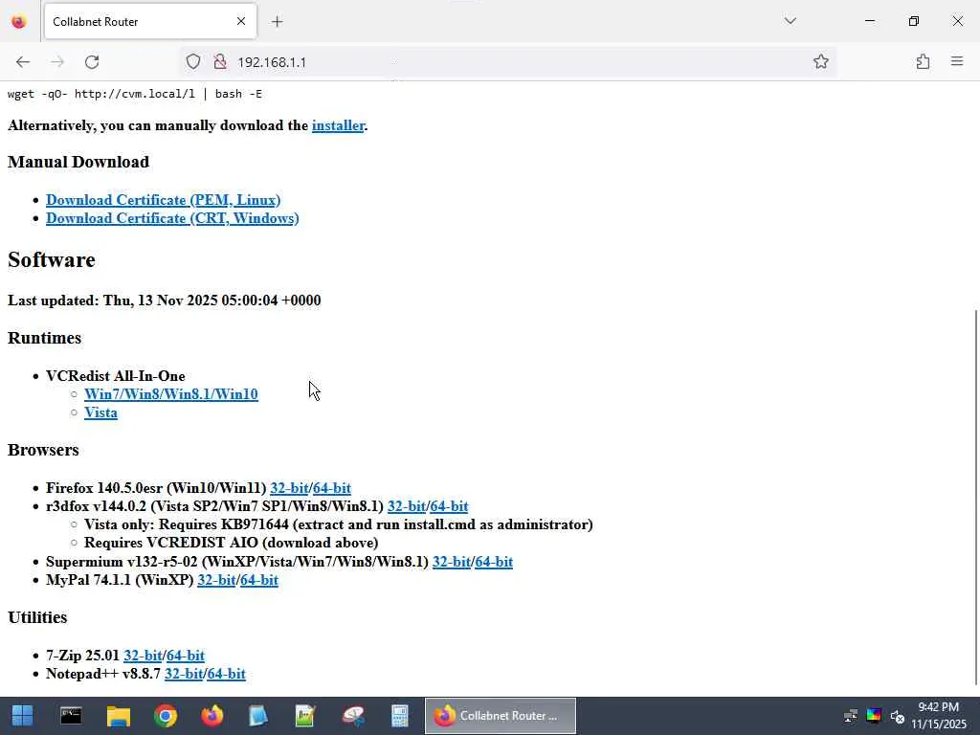
Task: Launch the pinned Firefox taskbar icon
Action: click(212, 716)
